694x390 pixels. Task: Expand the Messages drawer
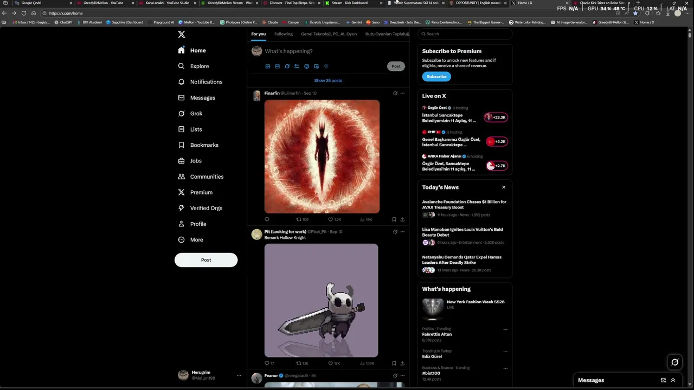pos(673,380)
